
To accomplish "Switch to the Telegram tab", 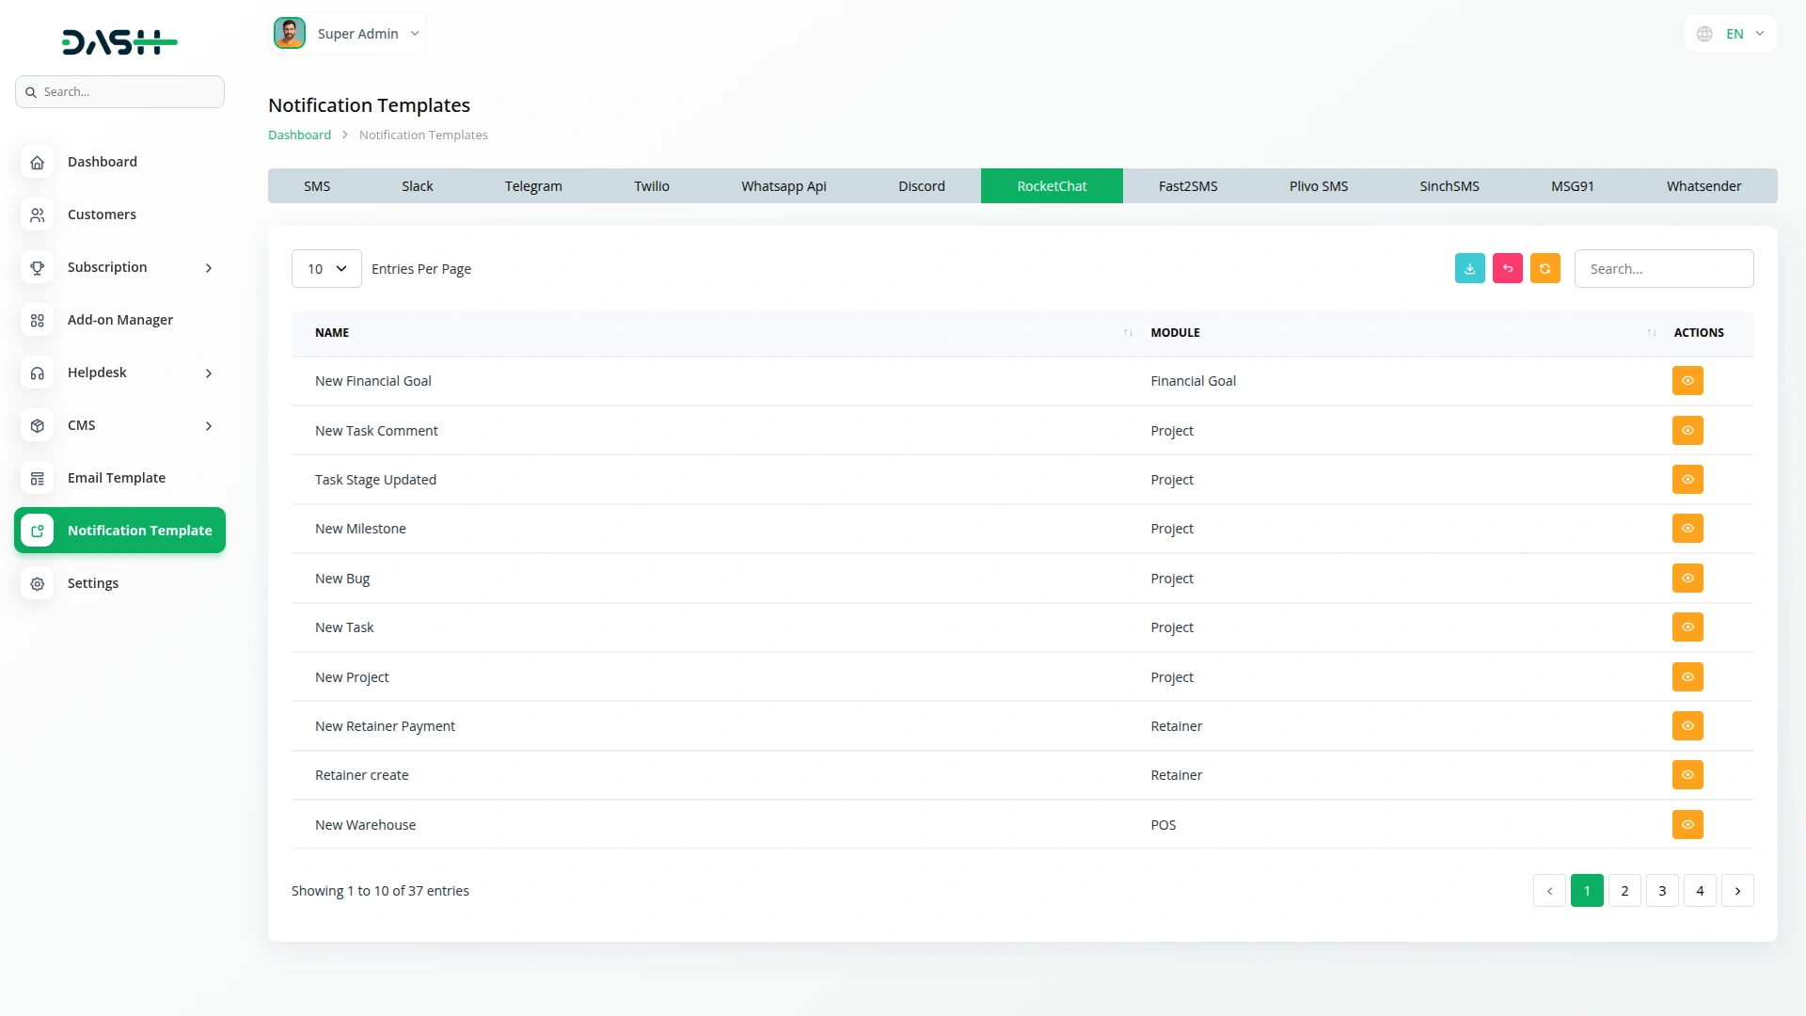I will click(532, 186).
